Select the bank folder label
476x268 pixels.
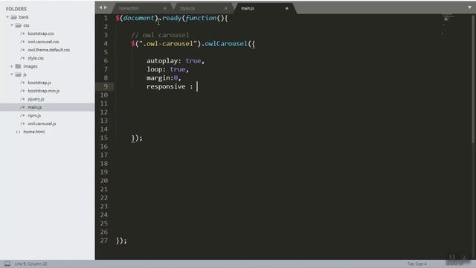click(24, 17)
